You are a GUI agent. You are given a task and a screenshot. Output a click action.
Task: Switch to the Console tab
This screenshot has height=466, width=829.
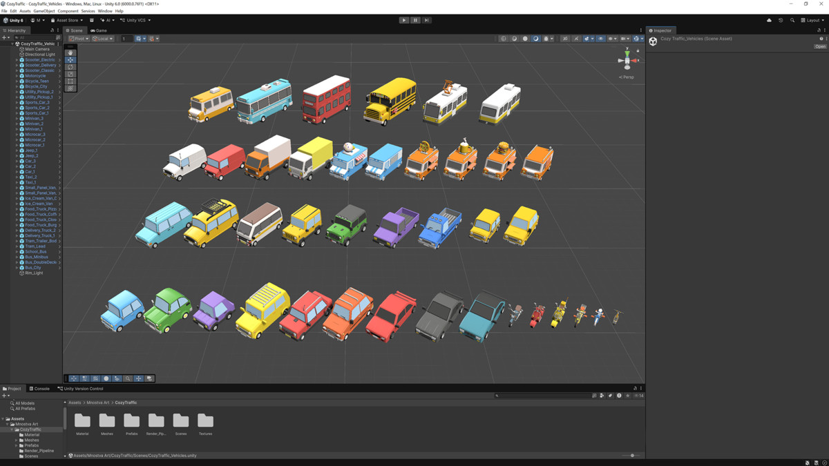point(39,389)
